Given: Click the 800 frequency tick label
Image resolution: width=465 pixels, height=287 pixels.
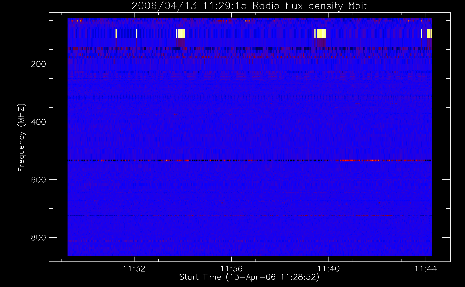Looking at the screenshot, I should pos(39,238).
